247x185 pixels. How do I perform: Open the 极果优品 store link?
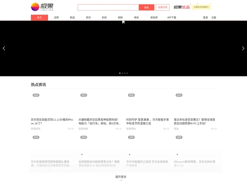[181, 7]
